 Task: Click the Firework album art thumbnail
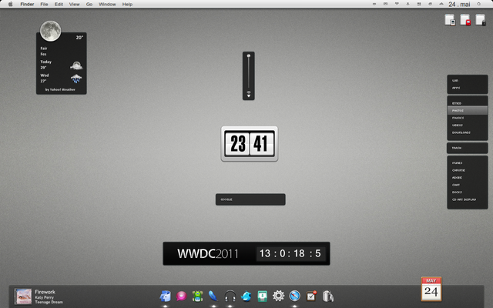coord(24,296)
